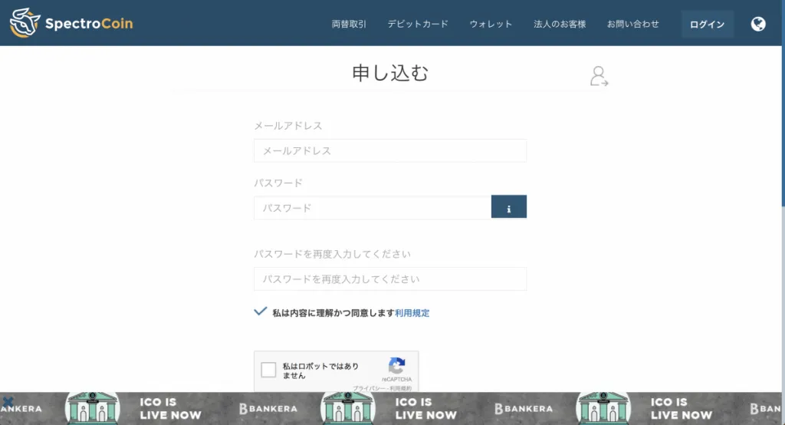This screenshot has height=425, width=785.
Task: Close the Bankera banner with X
Action: point(8,401)
